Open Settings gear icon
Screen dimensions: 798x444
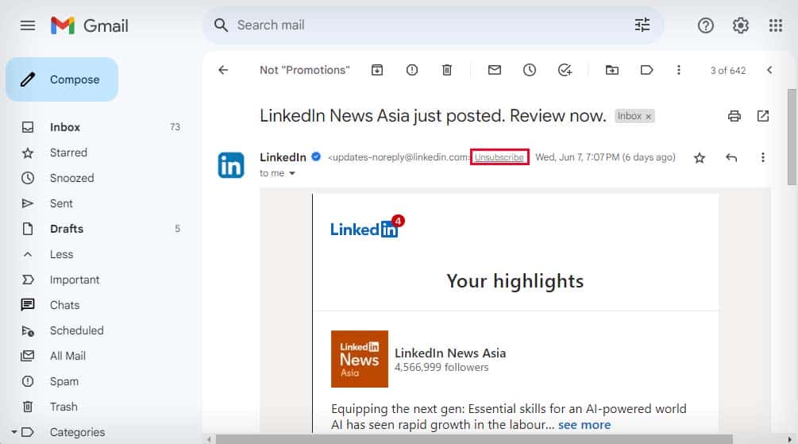tap(741, 25)
